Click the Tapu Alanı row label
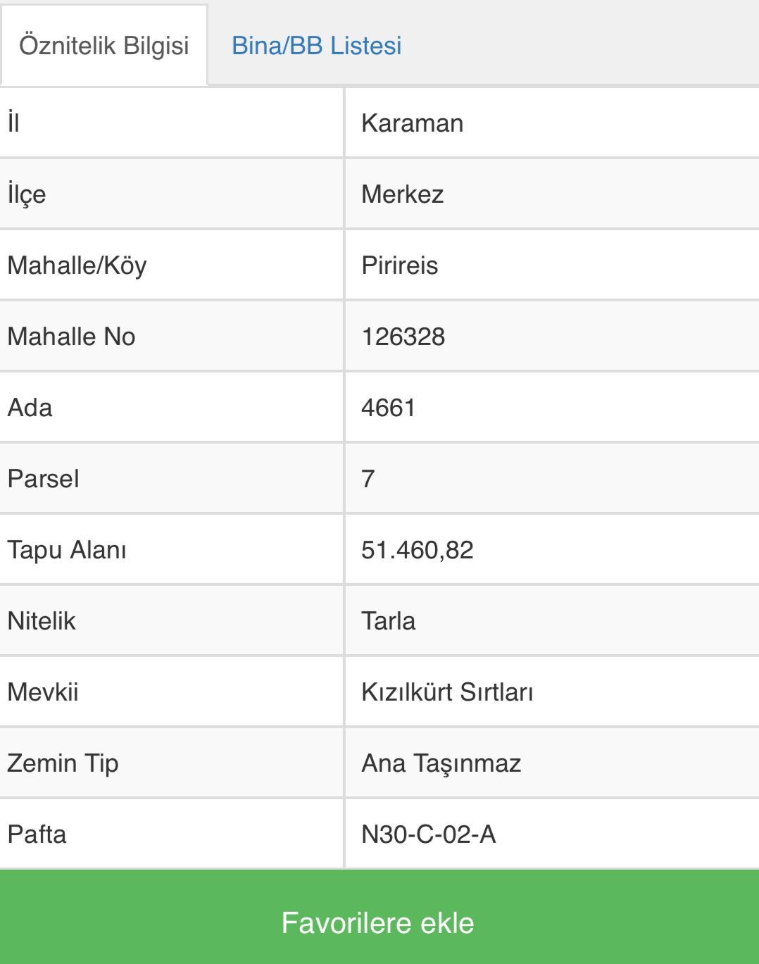The width and height of the screenshot is (759, 964). pos(67,550)
